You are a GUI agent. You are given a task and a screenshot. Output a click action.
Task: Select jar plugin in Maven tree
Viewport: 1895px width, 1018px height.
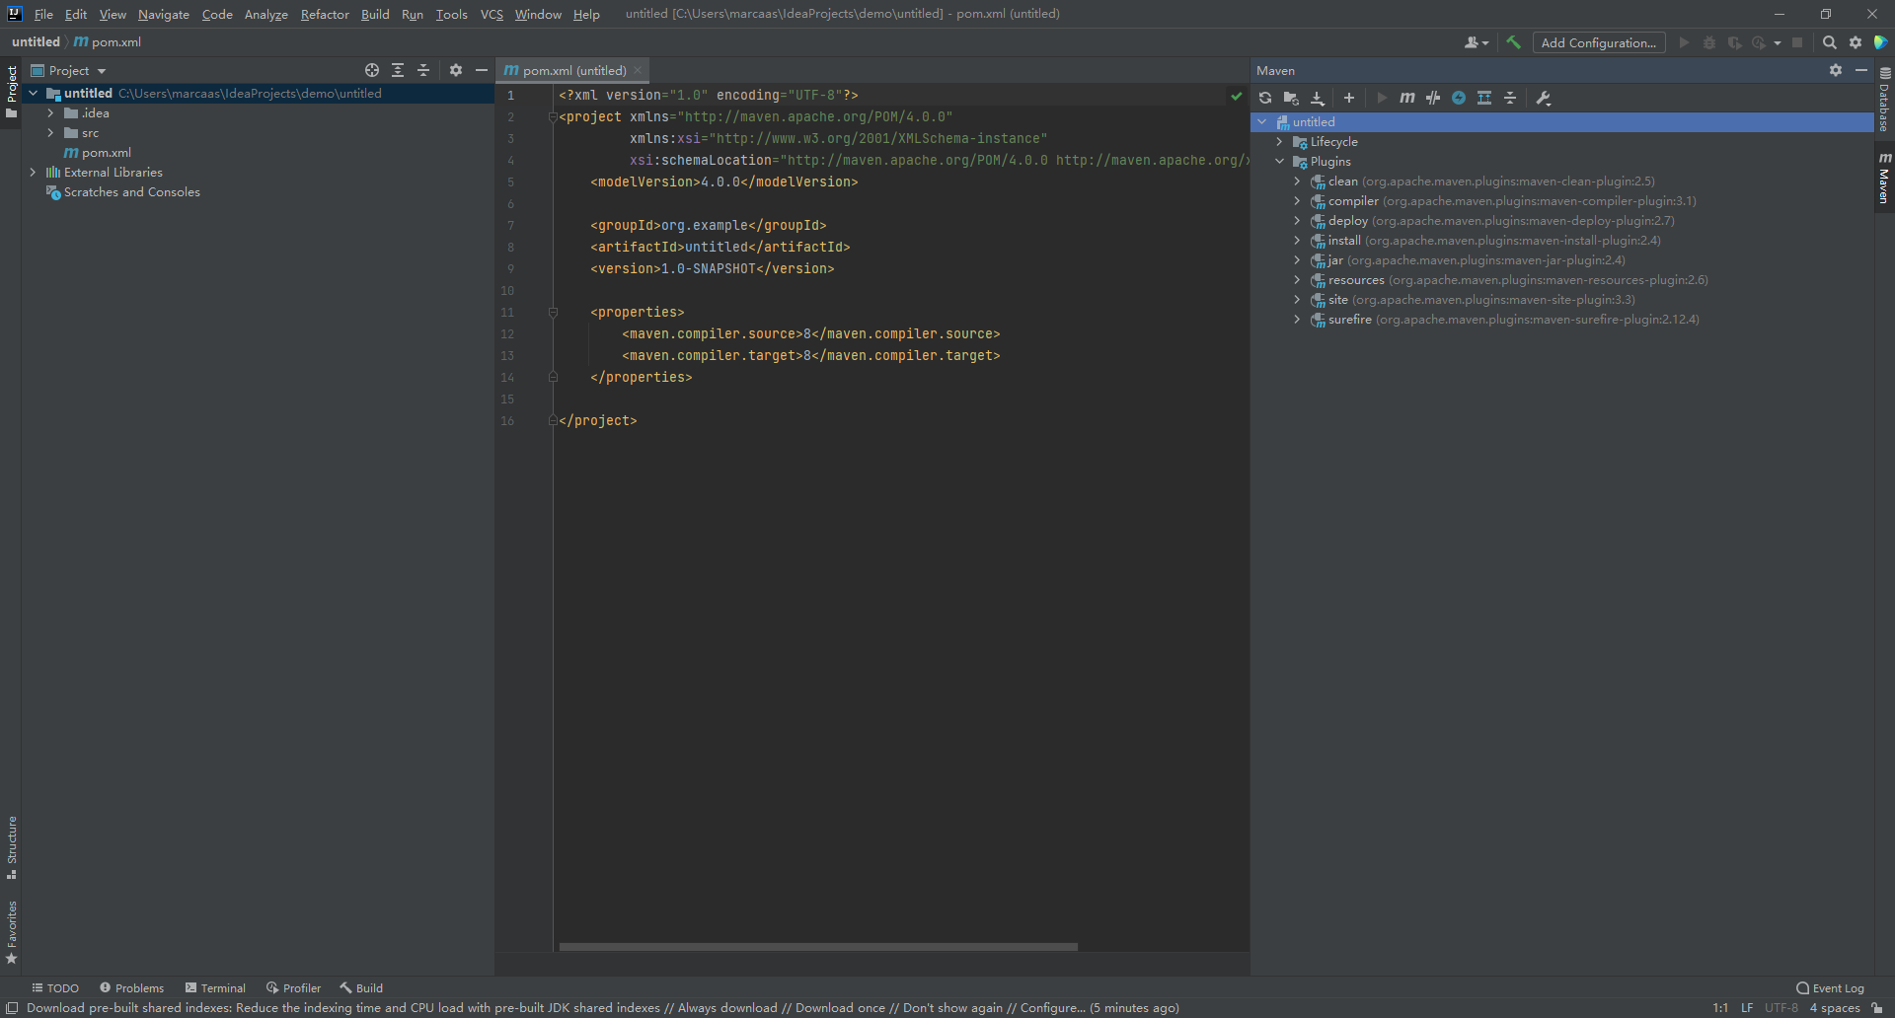tap(1468, 260)
